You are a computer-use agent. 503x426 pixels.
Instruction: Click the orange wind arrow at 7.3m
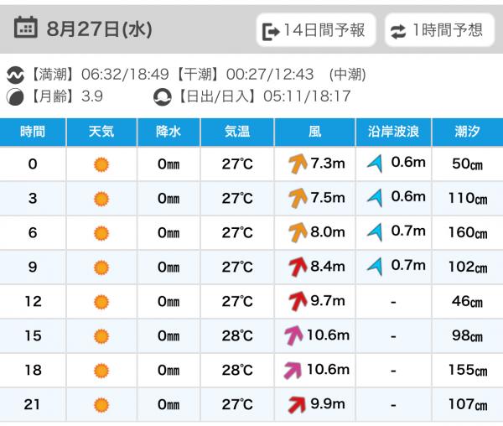pos(298,164)
